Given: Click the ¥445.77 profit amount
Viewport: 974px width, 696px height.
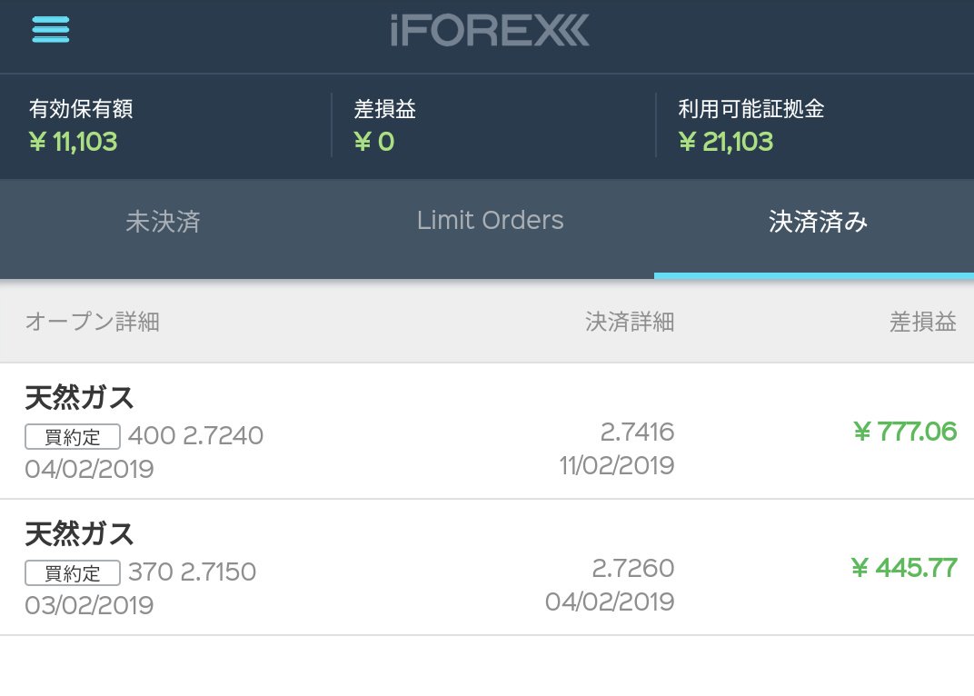Looking at the screenshot, I should (x=904, y=569).
